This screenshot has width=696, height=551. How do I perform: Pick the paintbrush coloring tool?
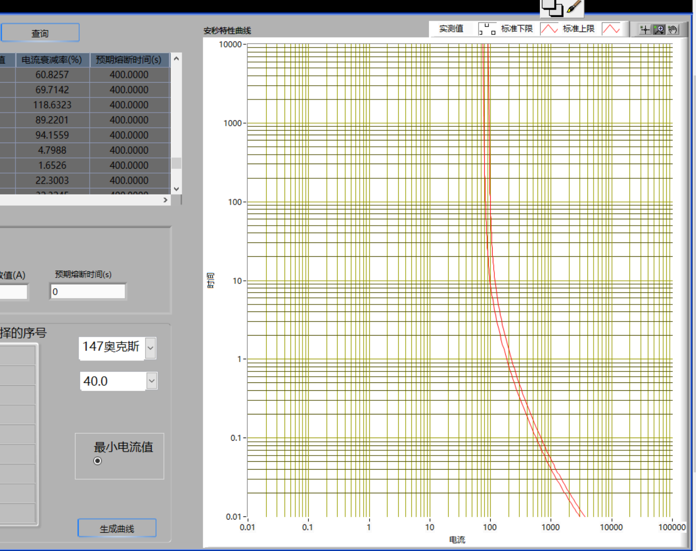tap(574, 7)
